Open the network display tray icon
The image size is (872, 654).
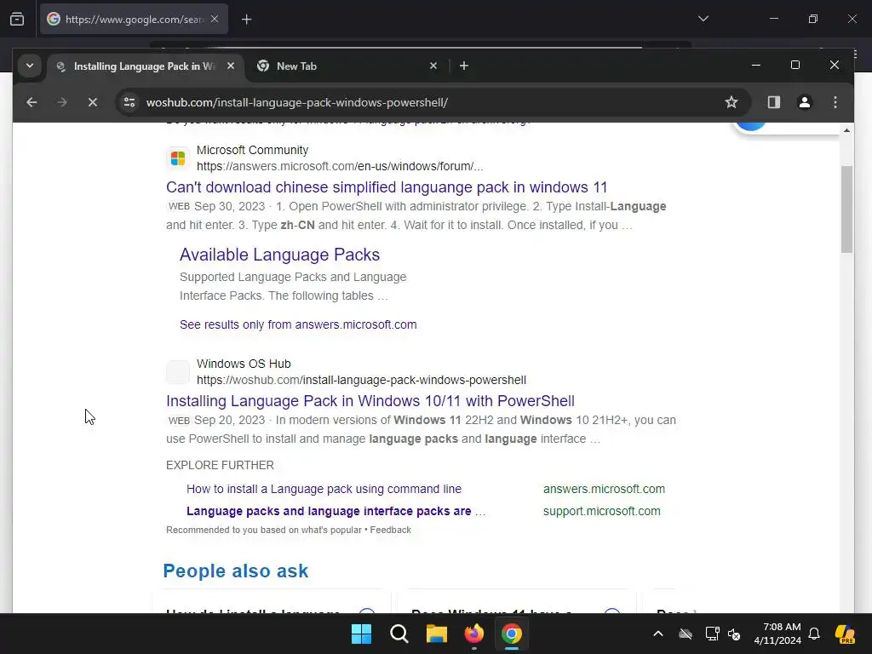tap(713, 634)
